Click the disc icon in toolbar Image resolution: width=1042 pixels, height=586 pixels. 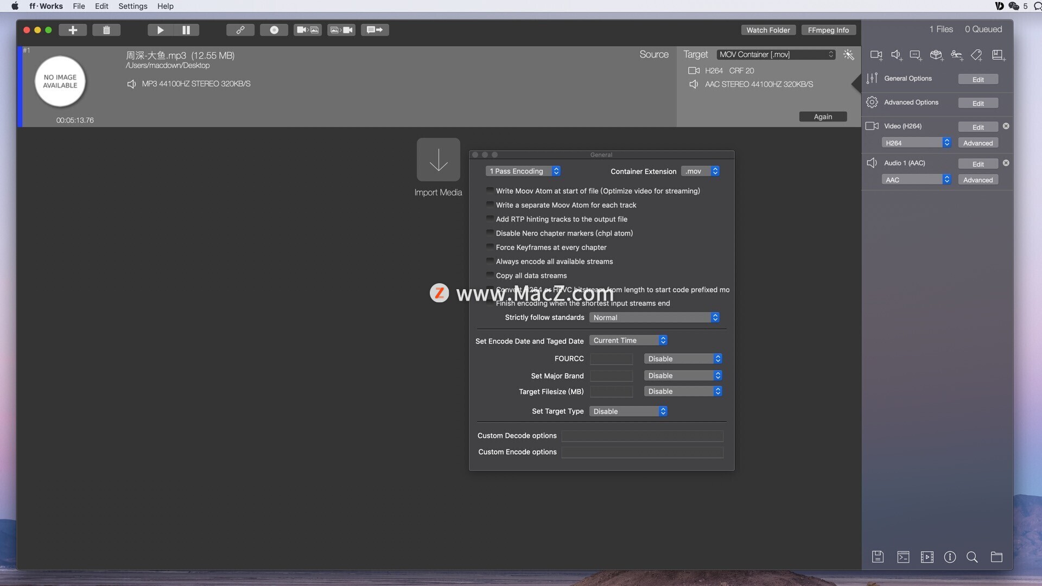pos(274,30)
